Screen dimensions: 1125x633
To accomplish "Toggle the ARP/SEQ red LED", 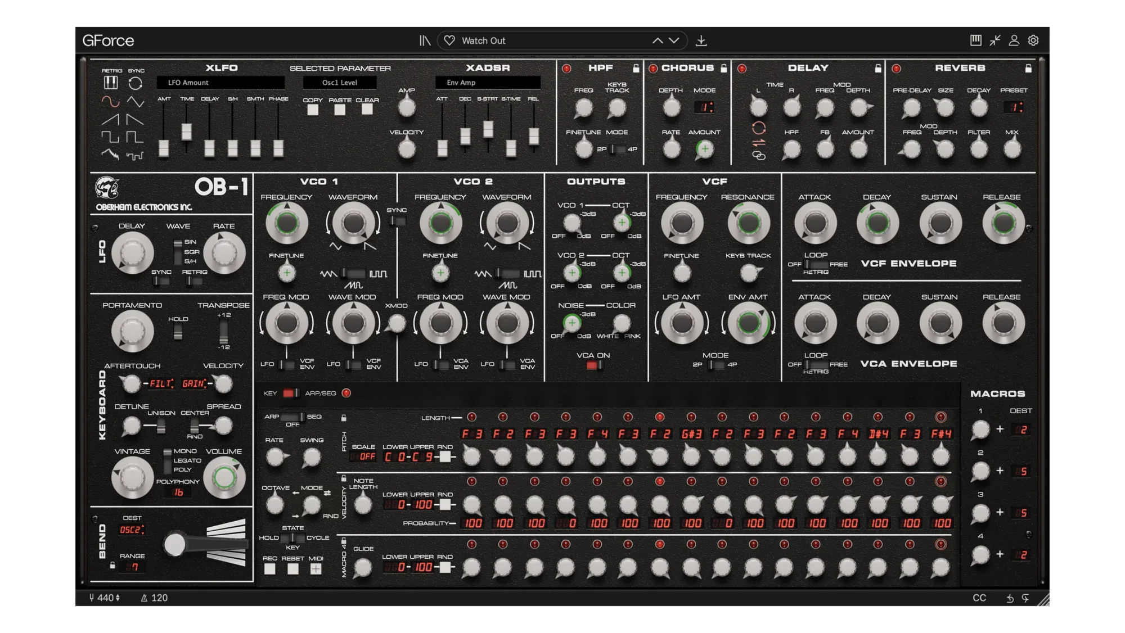I will coord(346,393).
